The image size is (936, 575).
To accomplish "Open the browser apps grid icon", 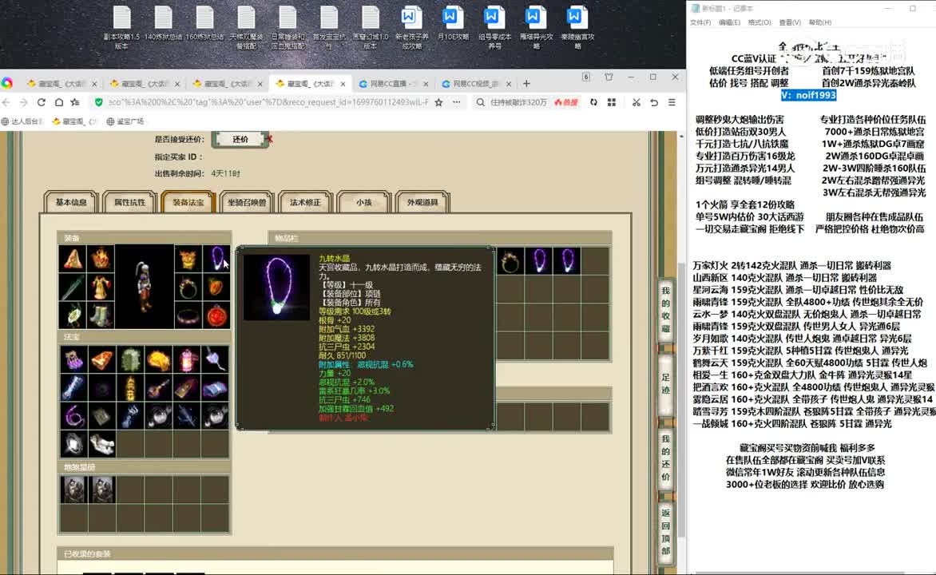I will click(611, 103).
